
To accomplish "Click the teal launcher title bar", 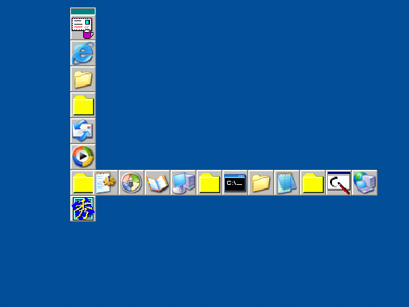I will (x=83, y=11).
